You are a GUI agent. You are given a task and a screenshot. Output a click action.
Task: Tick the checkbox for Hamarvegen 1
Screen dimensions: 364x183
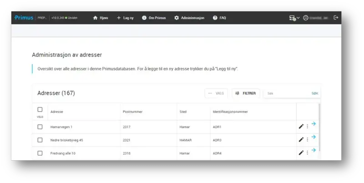40,127
